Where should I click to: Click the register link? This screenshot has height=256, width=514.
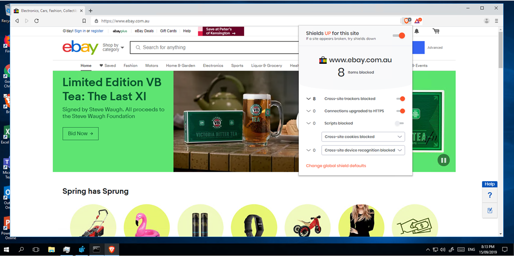click(97, 31)
